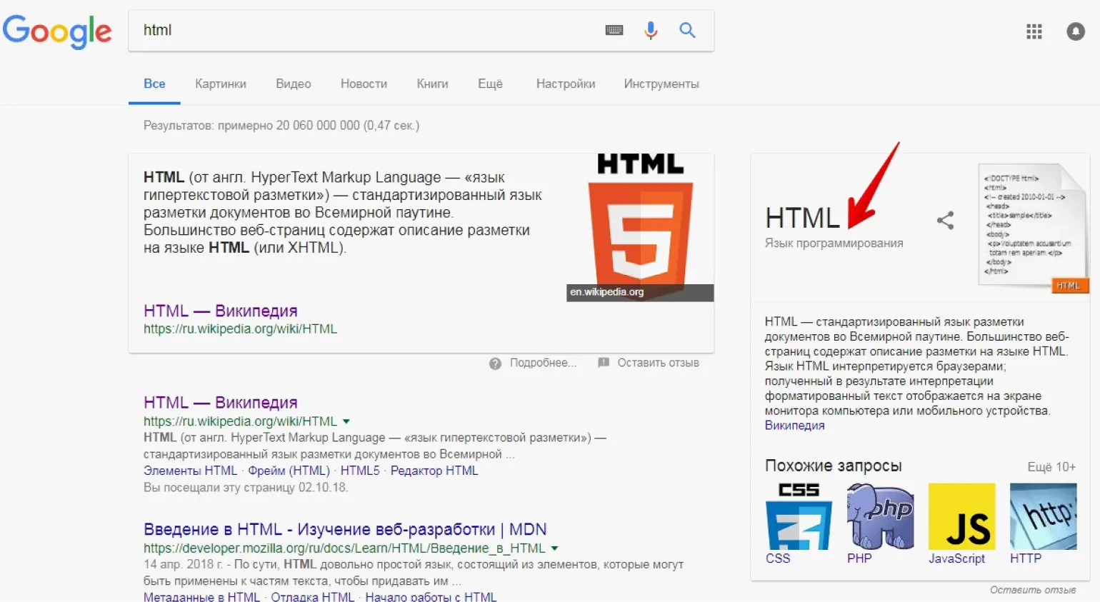Switch to the Картинки tab
Screen dimensions: 1100x602
coord(221,84)
